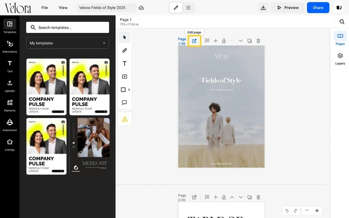
Task: Select the first Company Pulse template
Action: [47, 87]
